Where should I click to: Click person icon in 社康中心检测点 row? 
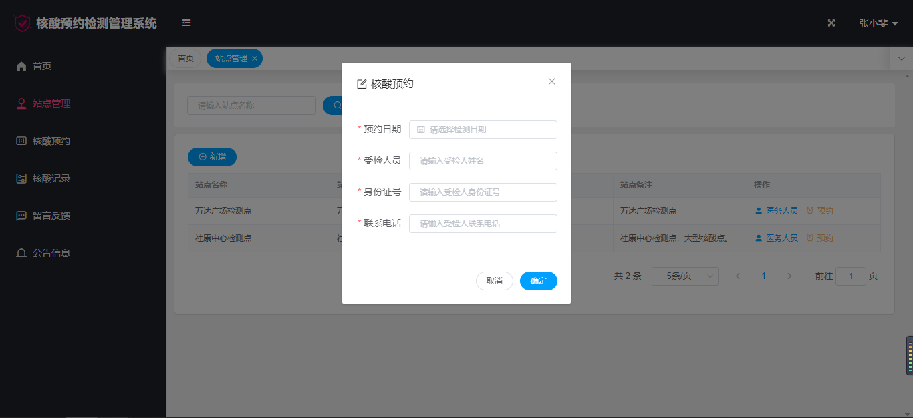click(759, 238)
